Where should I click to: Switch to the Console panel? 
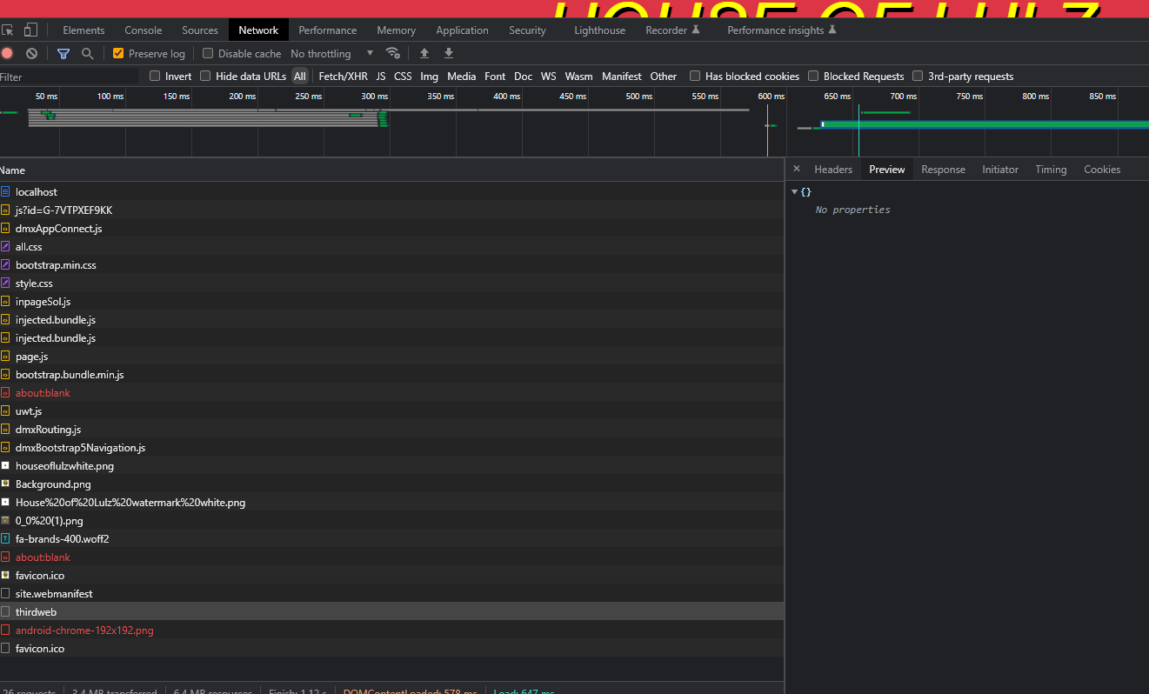(143, 29)
